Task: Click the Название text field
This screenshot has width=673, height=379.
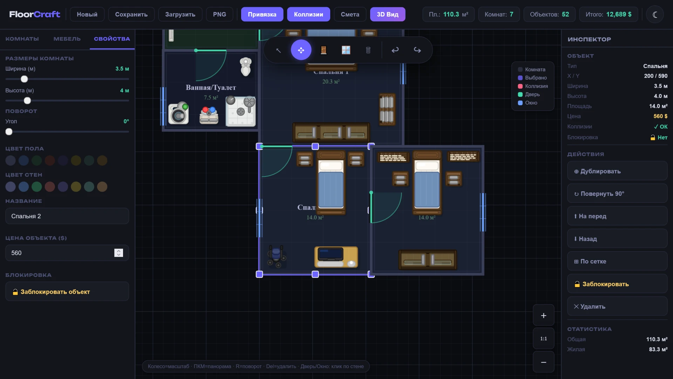Action: (67, 216)
